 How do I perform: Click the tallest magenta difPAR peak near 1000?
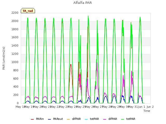97,63
